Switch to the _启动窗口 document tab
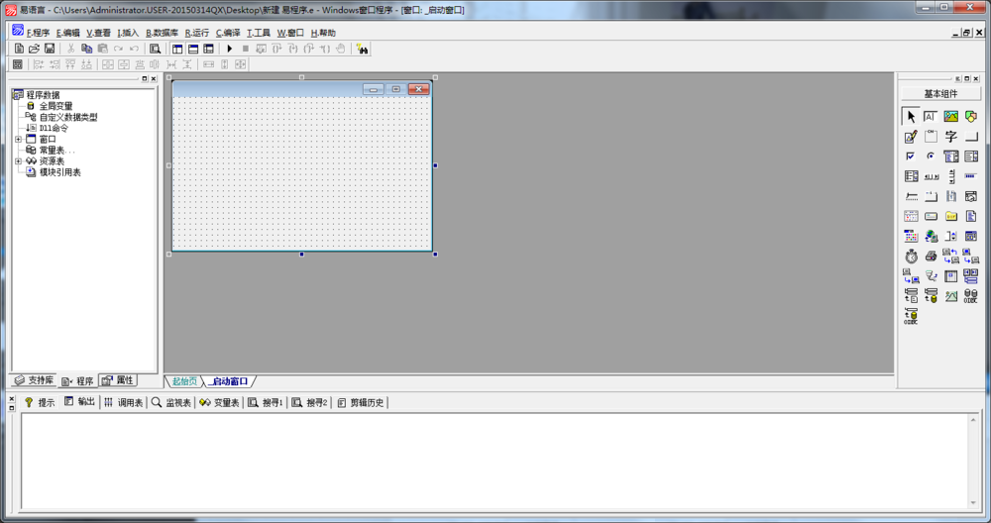 [230, 381]
